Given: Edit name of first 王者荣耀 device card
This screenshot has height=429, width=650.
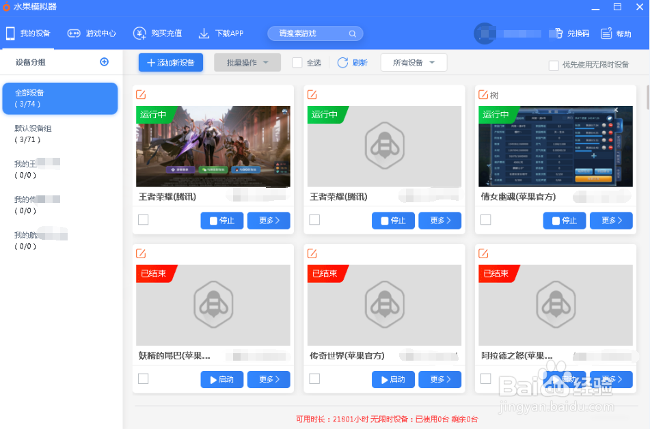Looking at the screenshot, I should click(141, 94).
